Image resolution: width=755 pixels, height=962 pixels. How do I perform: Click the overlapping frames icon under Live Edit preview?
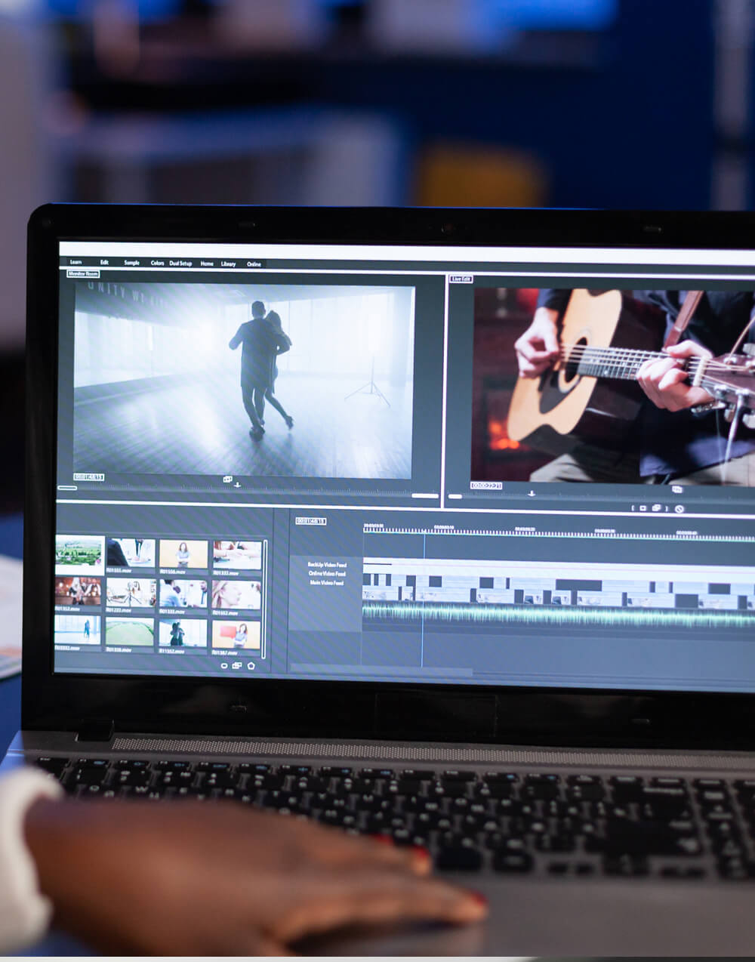[x=676, y=489]
